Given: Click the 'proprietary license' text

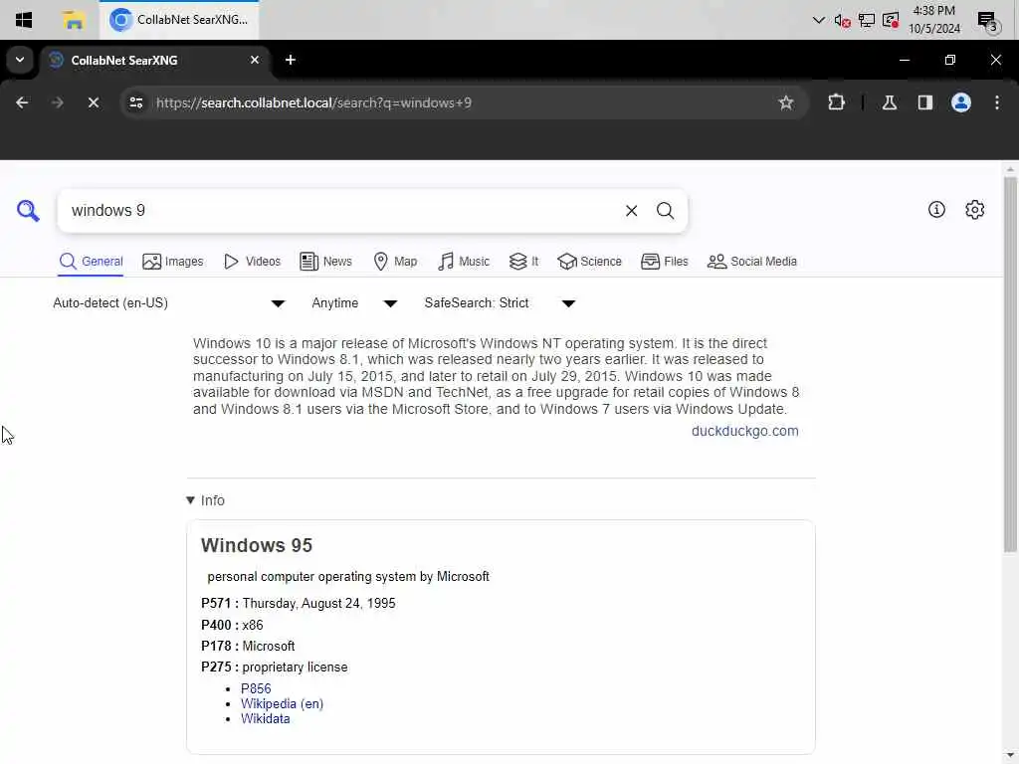Looking at the screenshot, I should click(295, 668).
